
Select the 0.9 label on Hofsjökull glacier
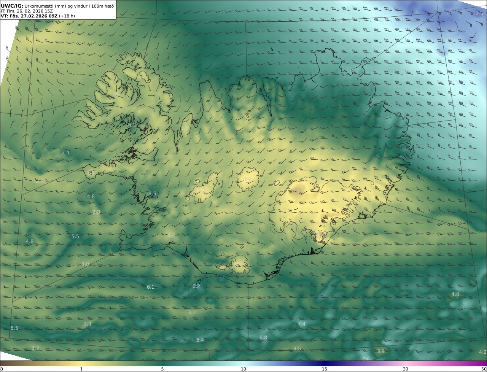point(247,180)
